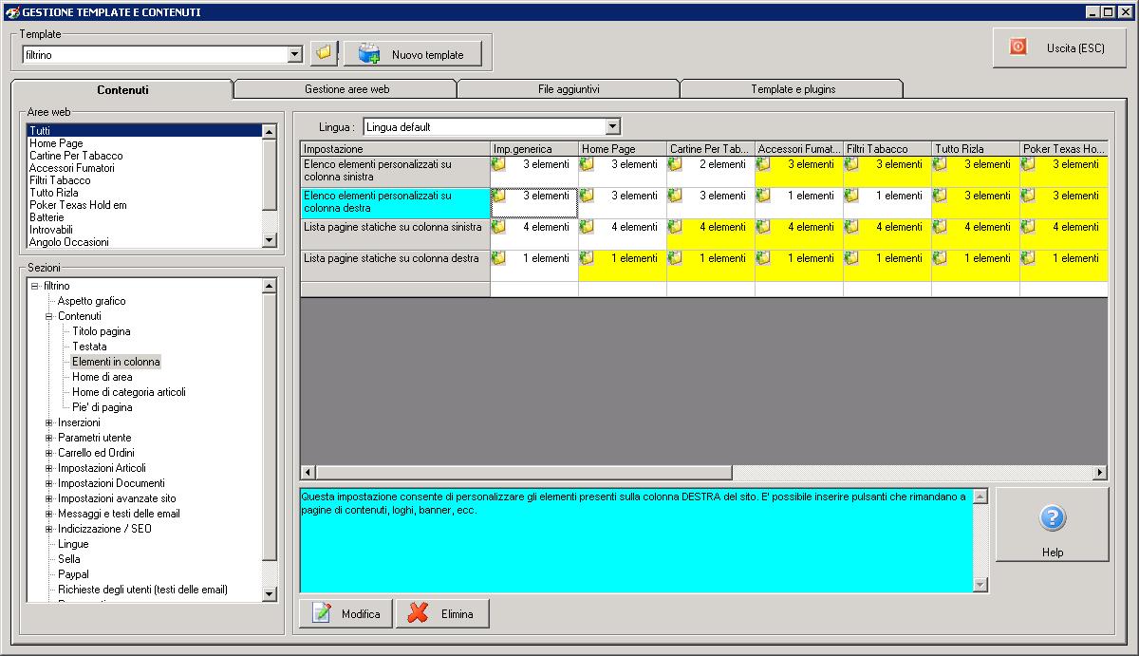Click Aree web list scroll down arrow
1139x656 pixels.
pos(270,241)
